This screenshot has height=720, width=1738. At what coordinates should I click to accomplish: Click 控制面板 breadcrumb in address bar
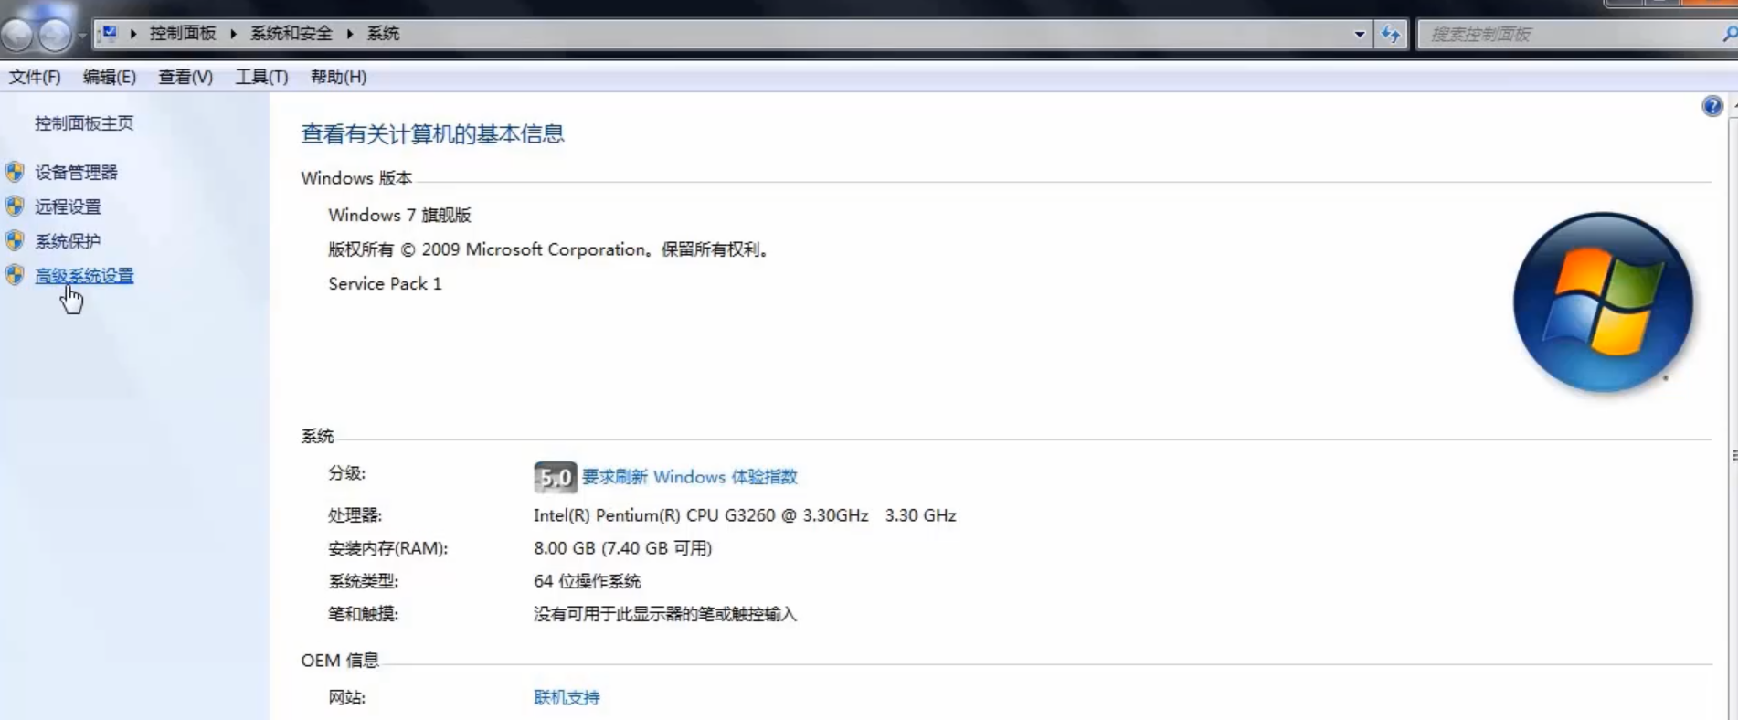(183, 34)
